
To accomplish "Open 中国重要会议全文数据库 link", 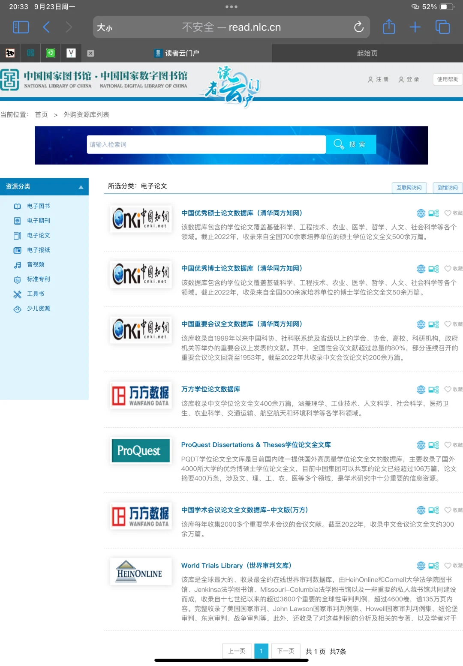I will click(242, 324).
